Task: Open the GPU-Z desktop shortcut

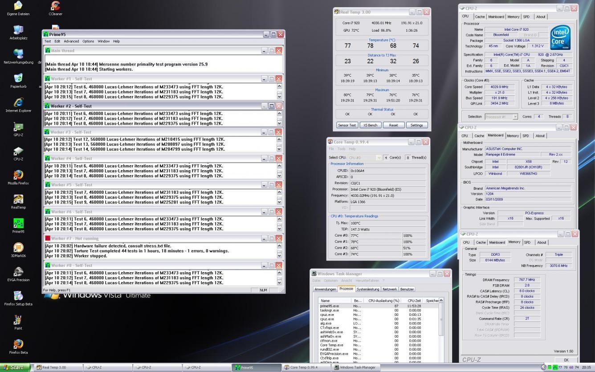Action: click(18, 127)
